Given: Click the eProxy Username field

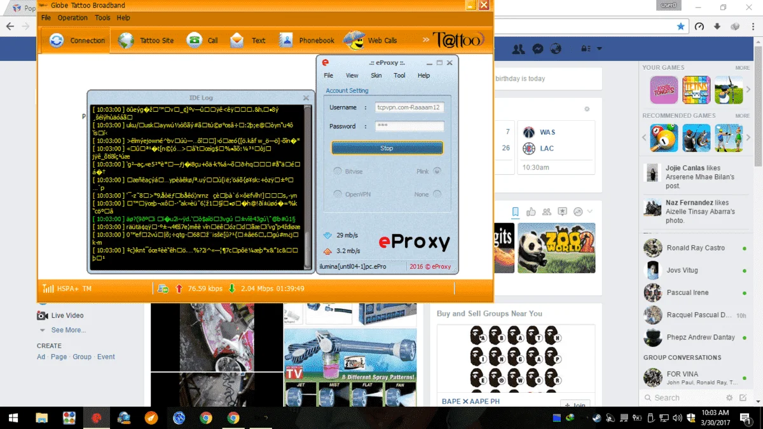Looking at the screenshot, I should tap(409, 107).
